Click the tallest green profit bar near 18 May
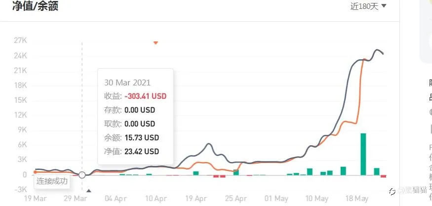Screen dimensions: 432x206 pos(363,154)
